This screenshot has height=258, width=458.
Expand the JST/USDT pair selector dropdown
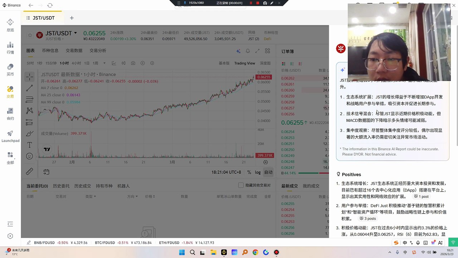click(75, 33)
